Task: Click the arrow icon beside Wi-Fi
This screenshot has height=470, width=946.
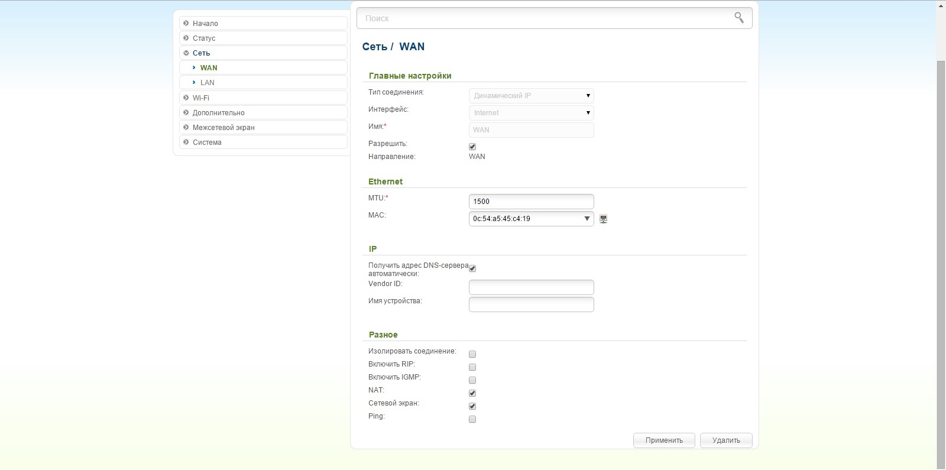Action: coord(186,98)
